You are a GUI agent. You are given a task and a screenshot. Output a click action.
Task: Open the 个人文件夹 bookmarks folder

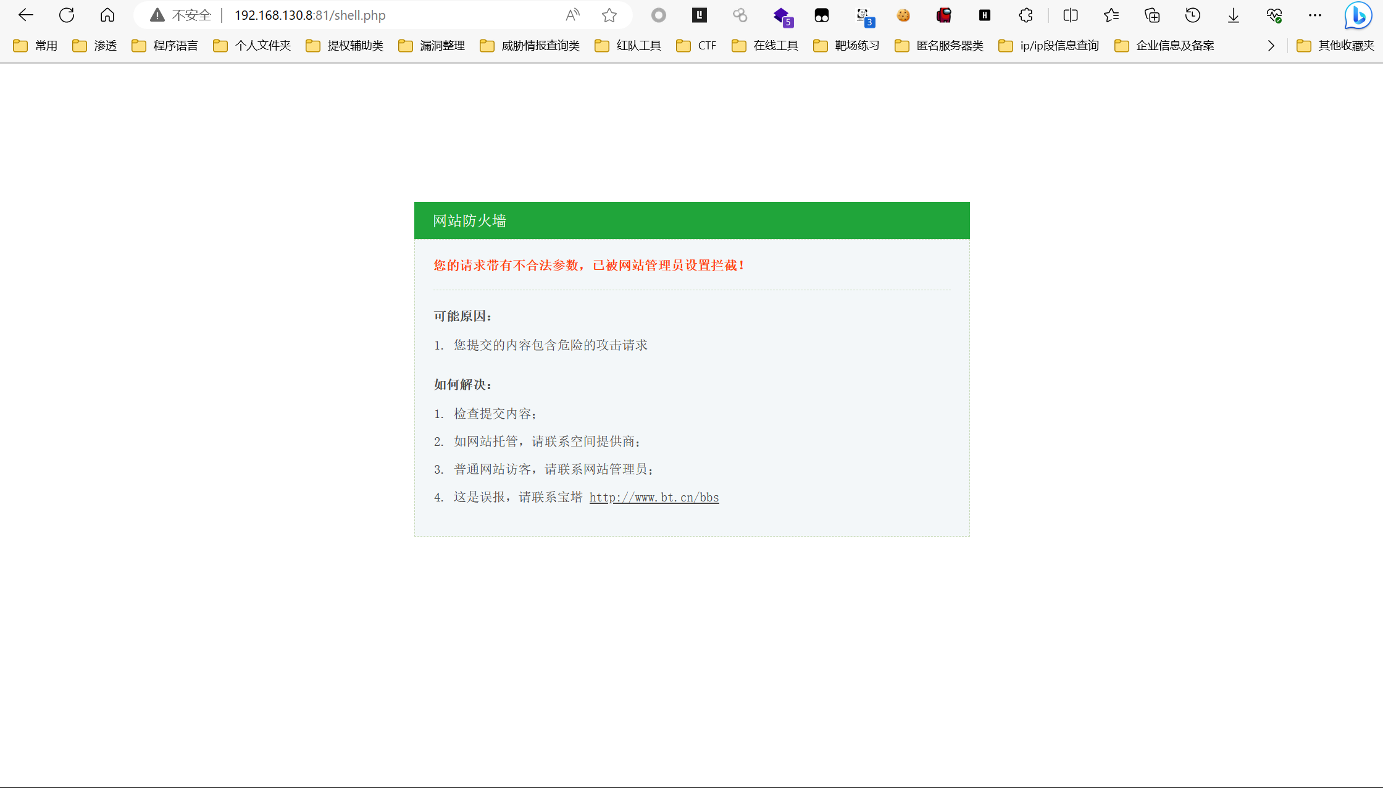(252, 45)
